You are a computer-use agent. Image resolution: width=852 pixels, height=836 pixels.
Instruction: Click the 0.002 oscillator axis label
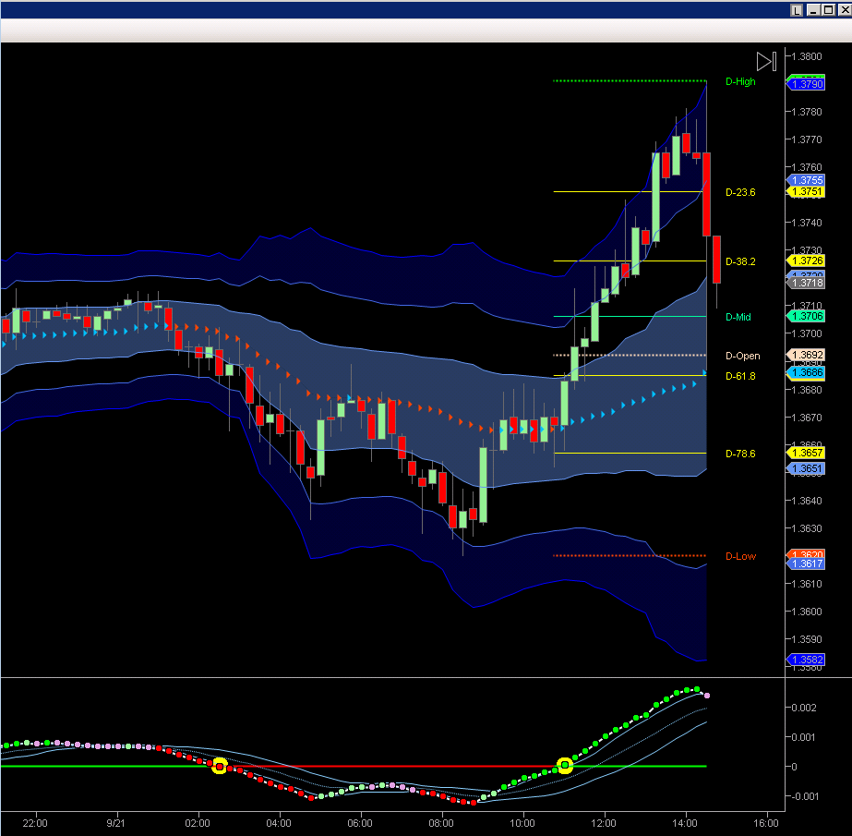point(804,708)
